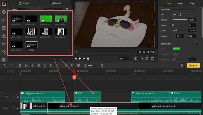The height and width of the screenshot is (115, 203).
Task: Click the undo arrow in timeline toolbar
Action: tap(5, 65)
